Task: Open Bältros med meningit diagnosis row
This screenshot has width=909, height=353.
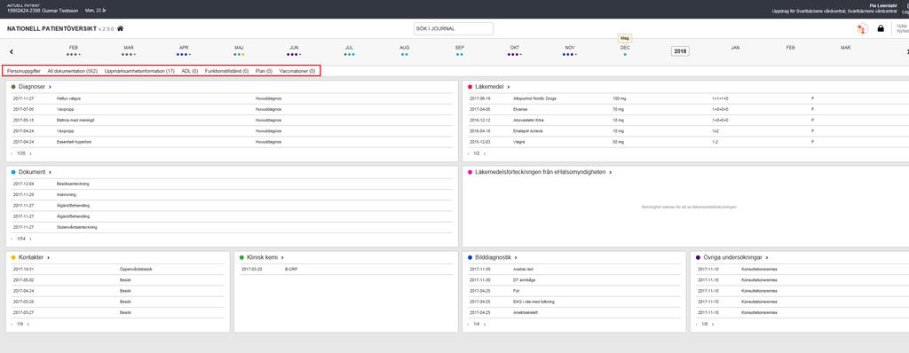Action: tap(232, 120)
